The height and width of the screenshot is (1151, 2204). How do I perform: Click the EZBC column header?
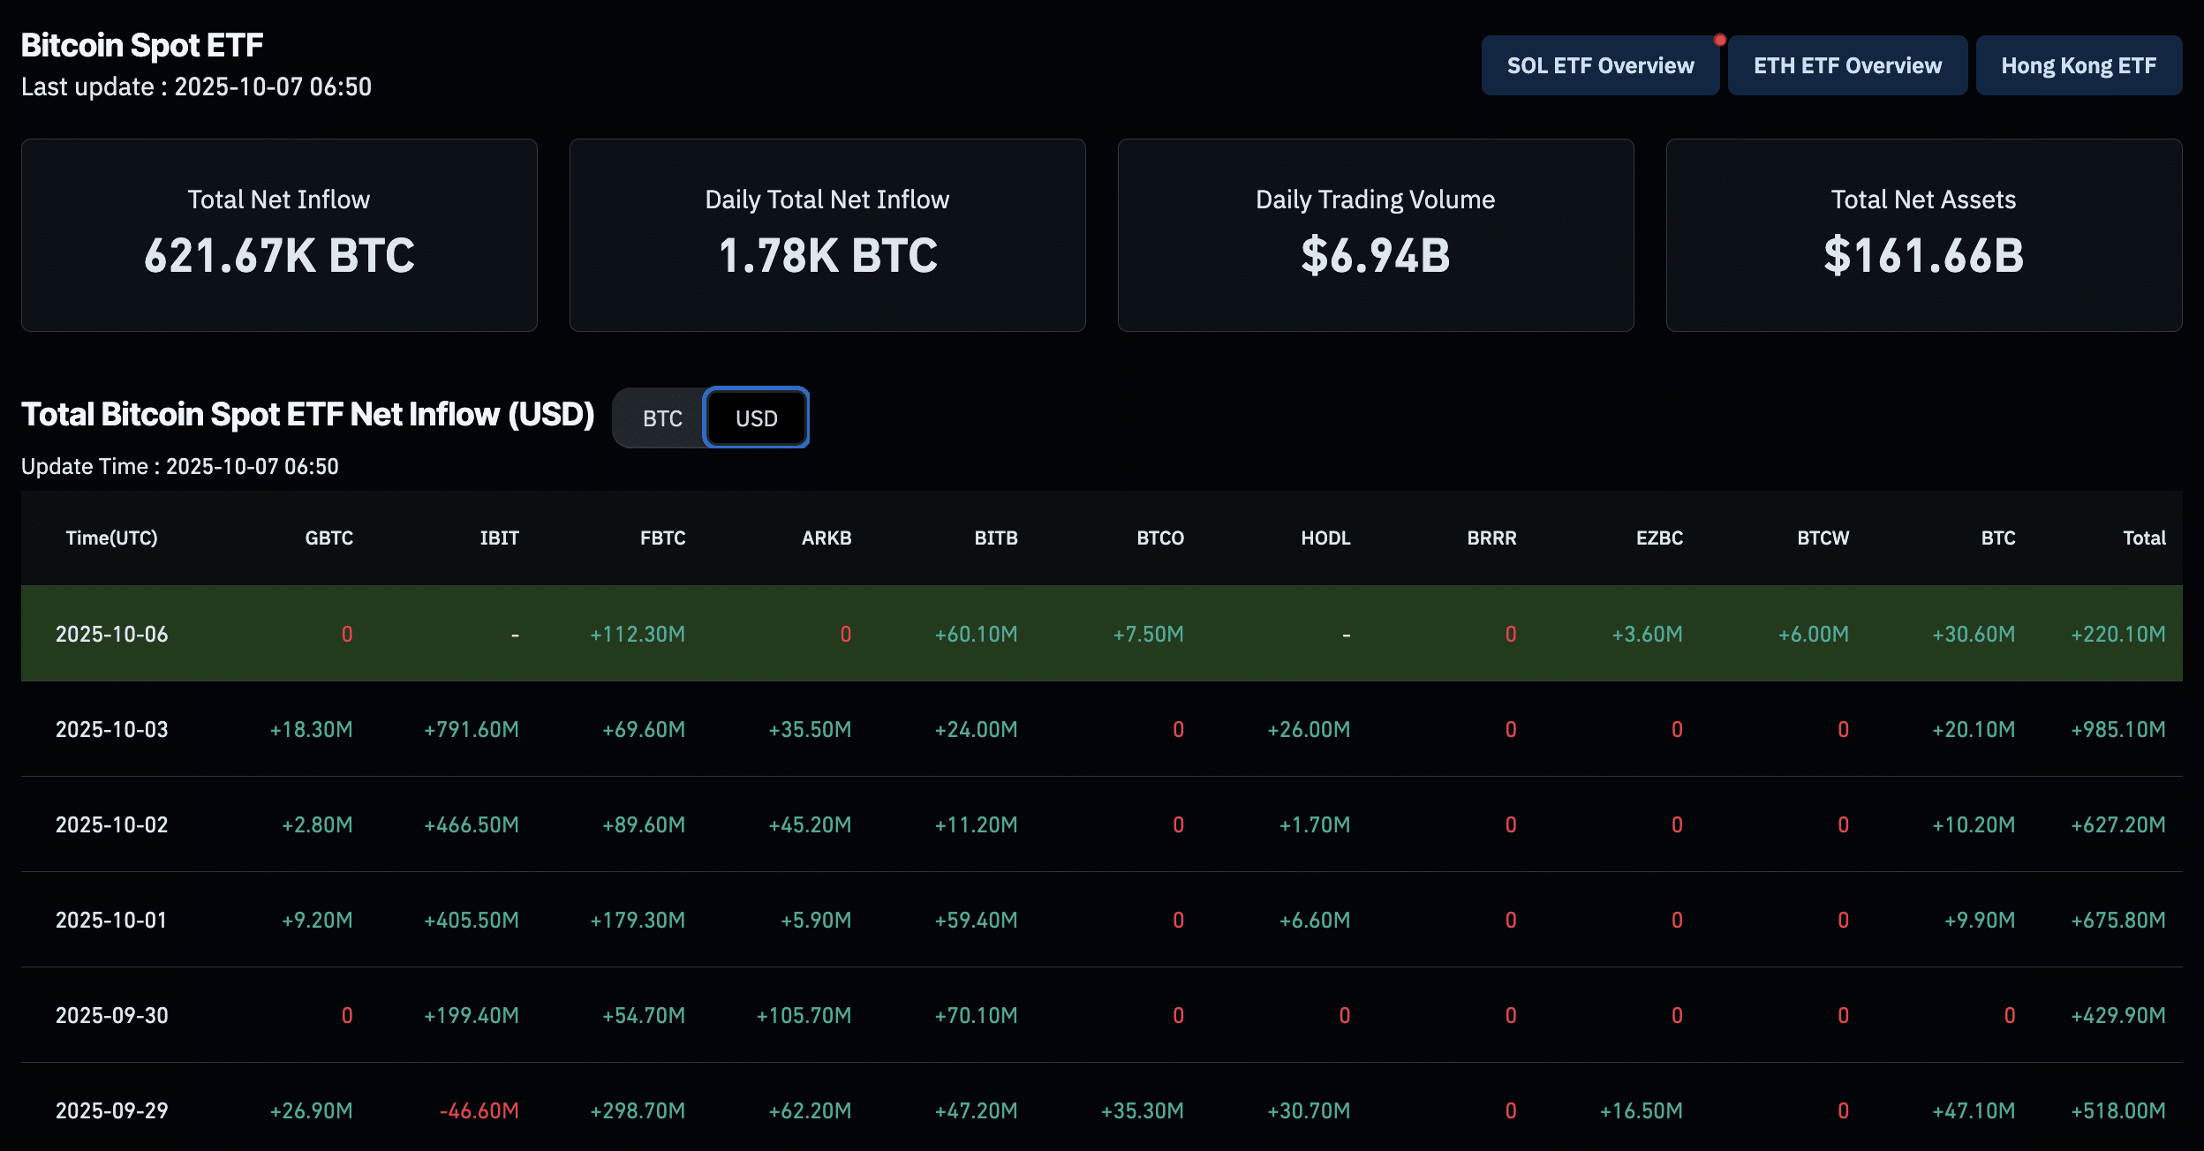click(x=1660, y=538)
